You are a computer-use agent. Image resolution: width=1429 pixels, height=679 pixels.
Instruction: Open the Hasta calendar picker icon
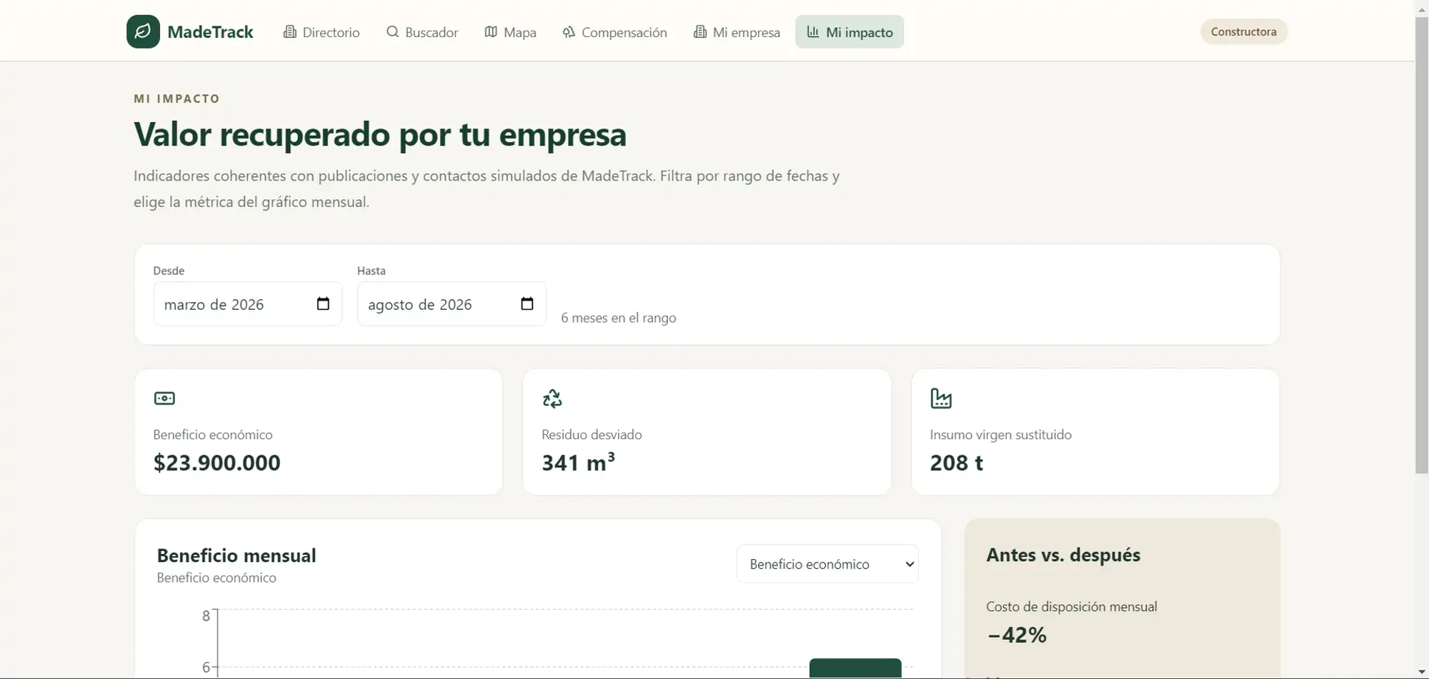tap(527, 304)
